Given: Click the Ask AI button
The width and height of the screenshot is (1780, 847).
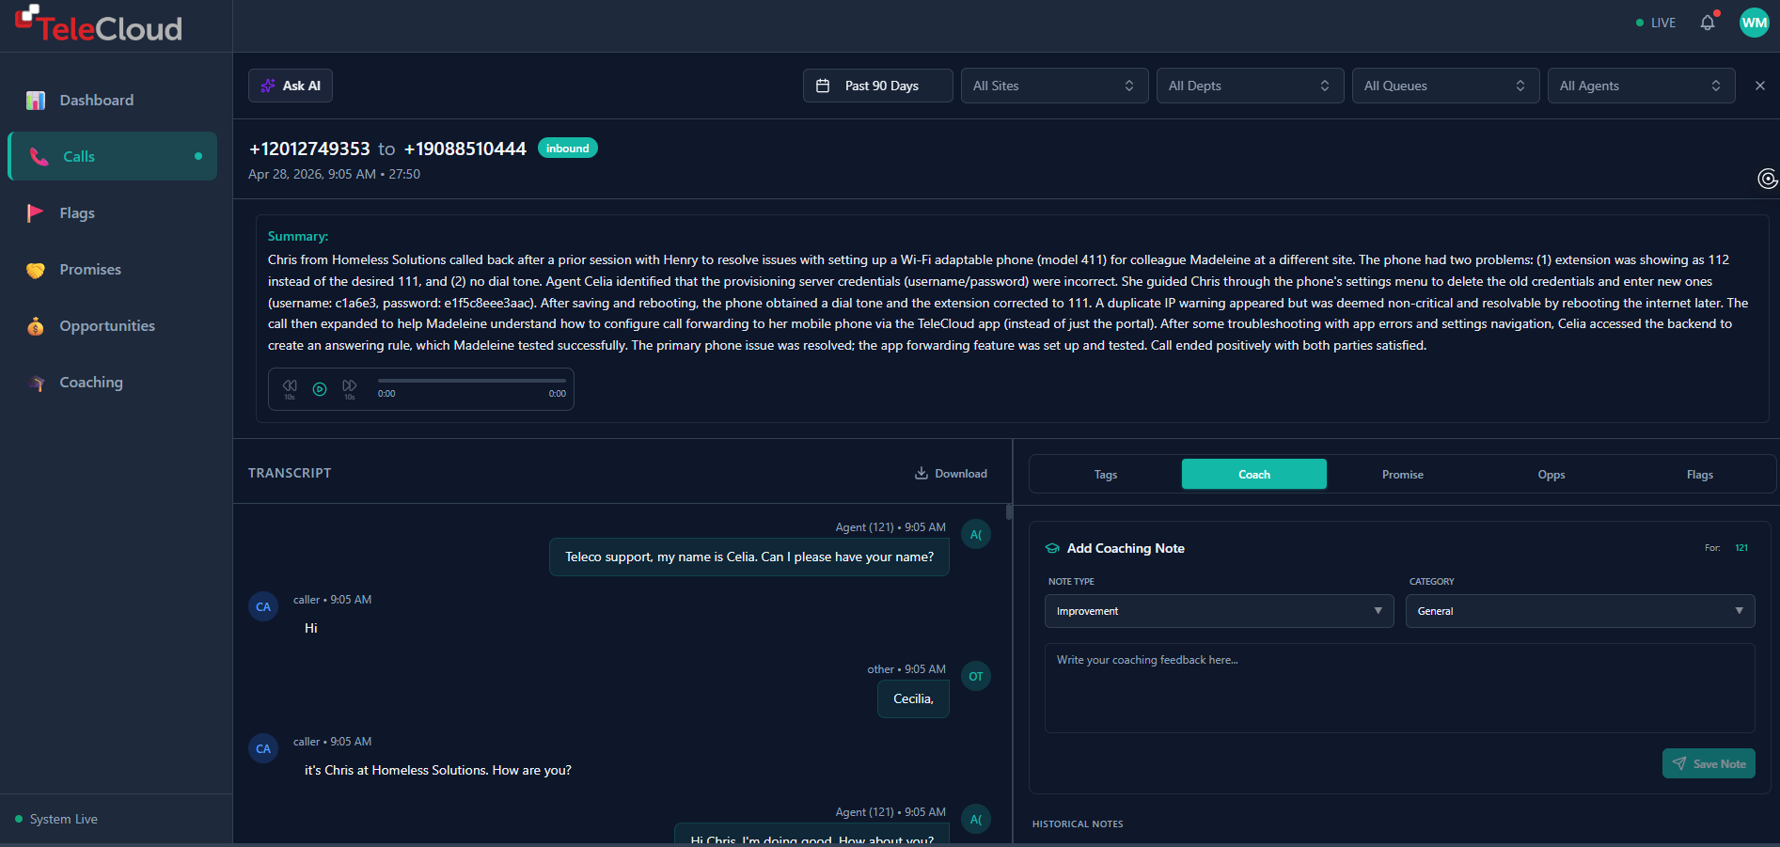Looking at the screenshot, I should 291,86.
